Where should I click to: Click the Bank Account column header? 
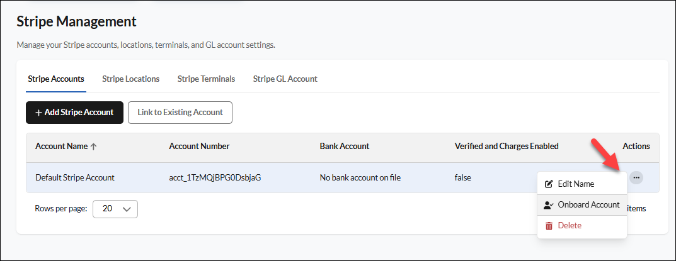pyautogui.click(x=345, y=147)
